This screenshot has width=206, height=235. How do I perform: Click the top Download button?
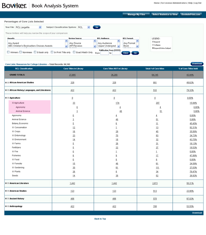197,64
